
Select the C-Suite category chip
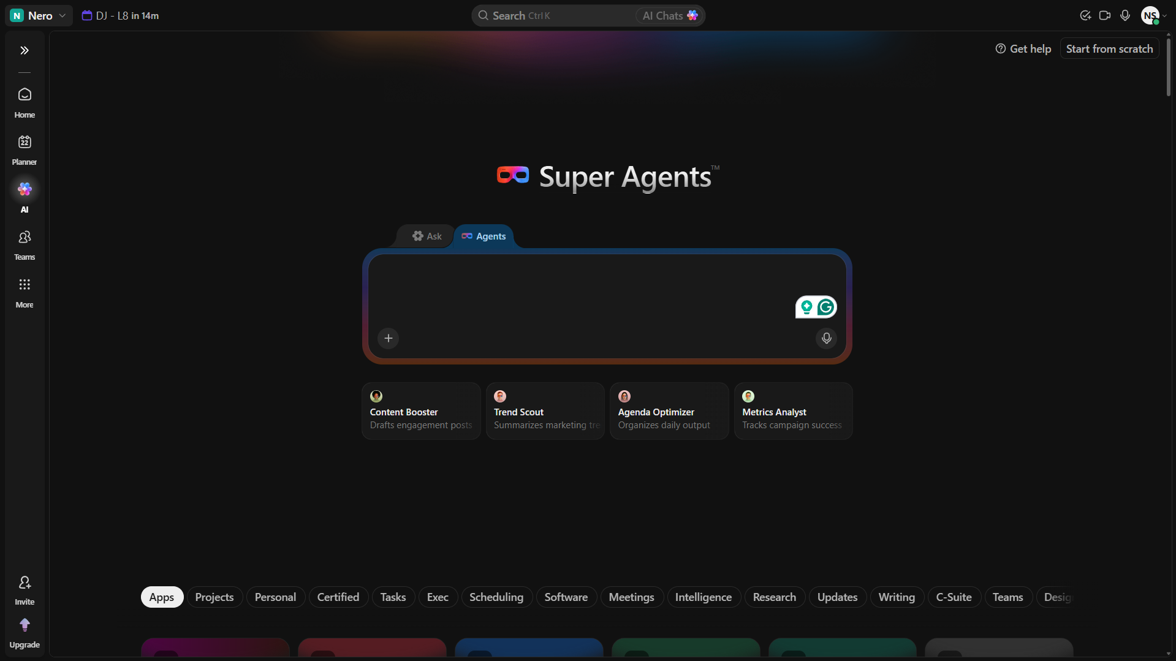pyautogui.click(x=954, y=597)
